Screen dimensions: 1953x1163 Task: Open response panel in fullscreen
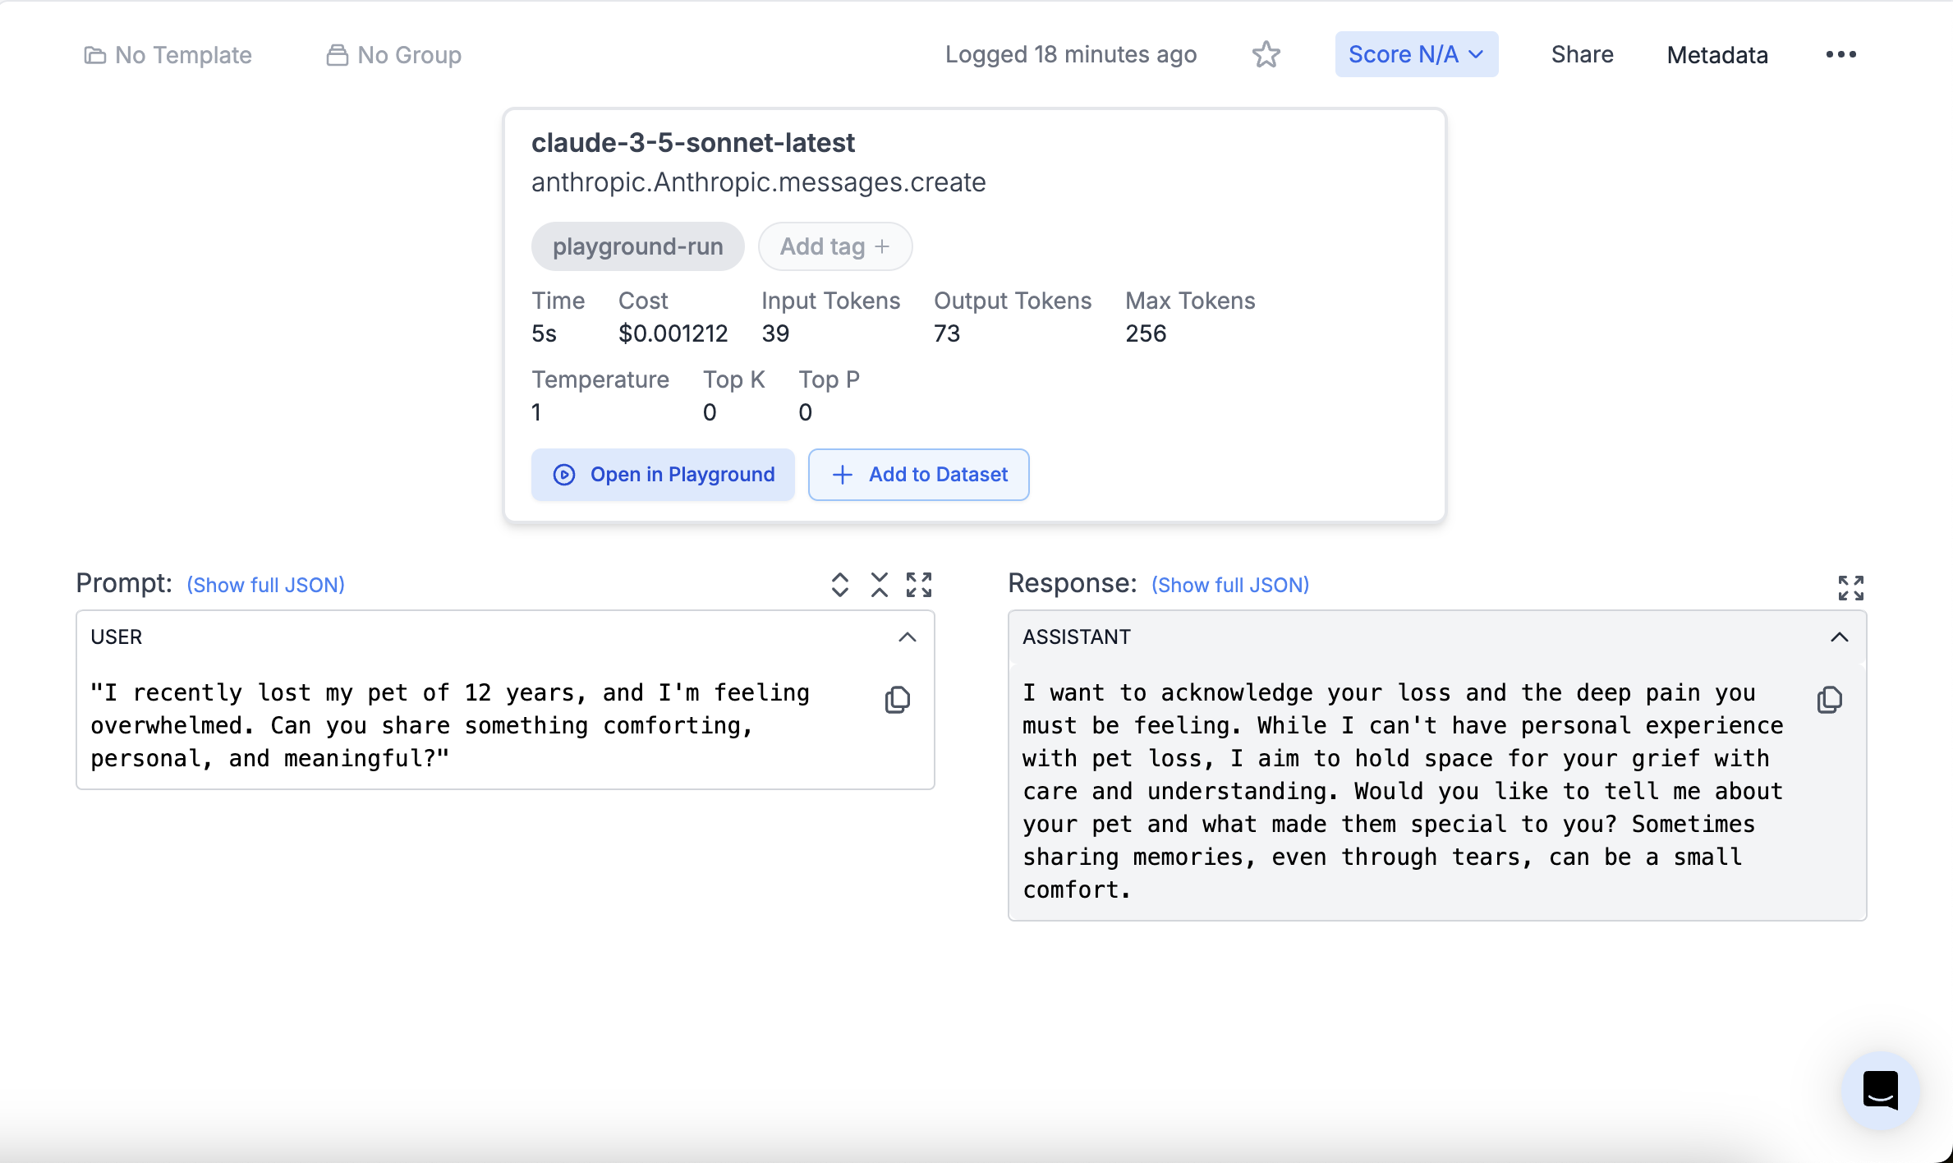tap(1850, 587)
